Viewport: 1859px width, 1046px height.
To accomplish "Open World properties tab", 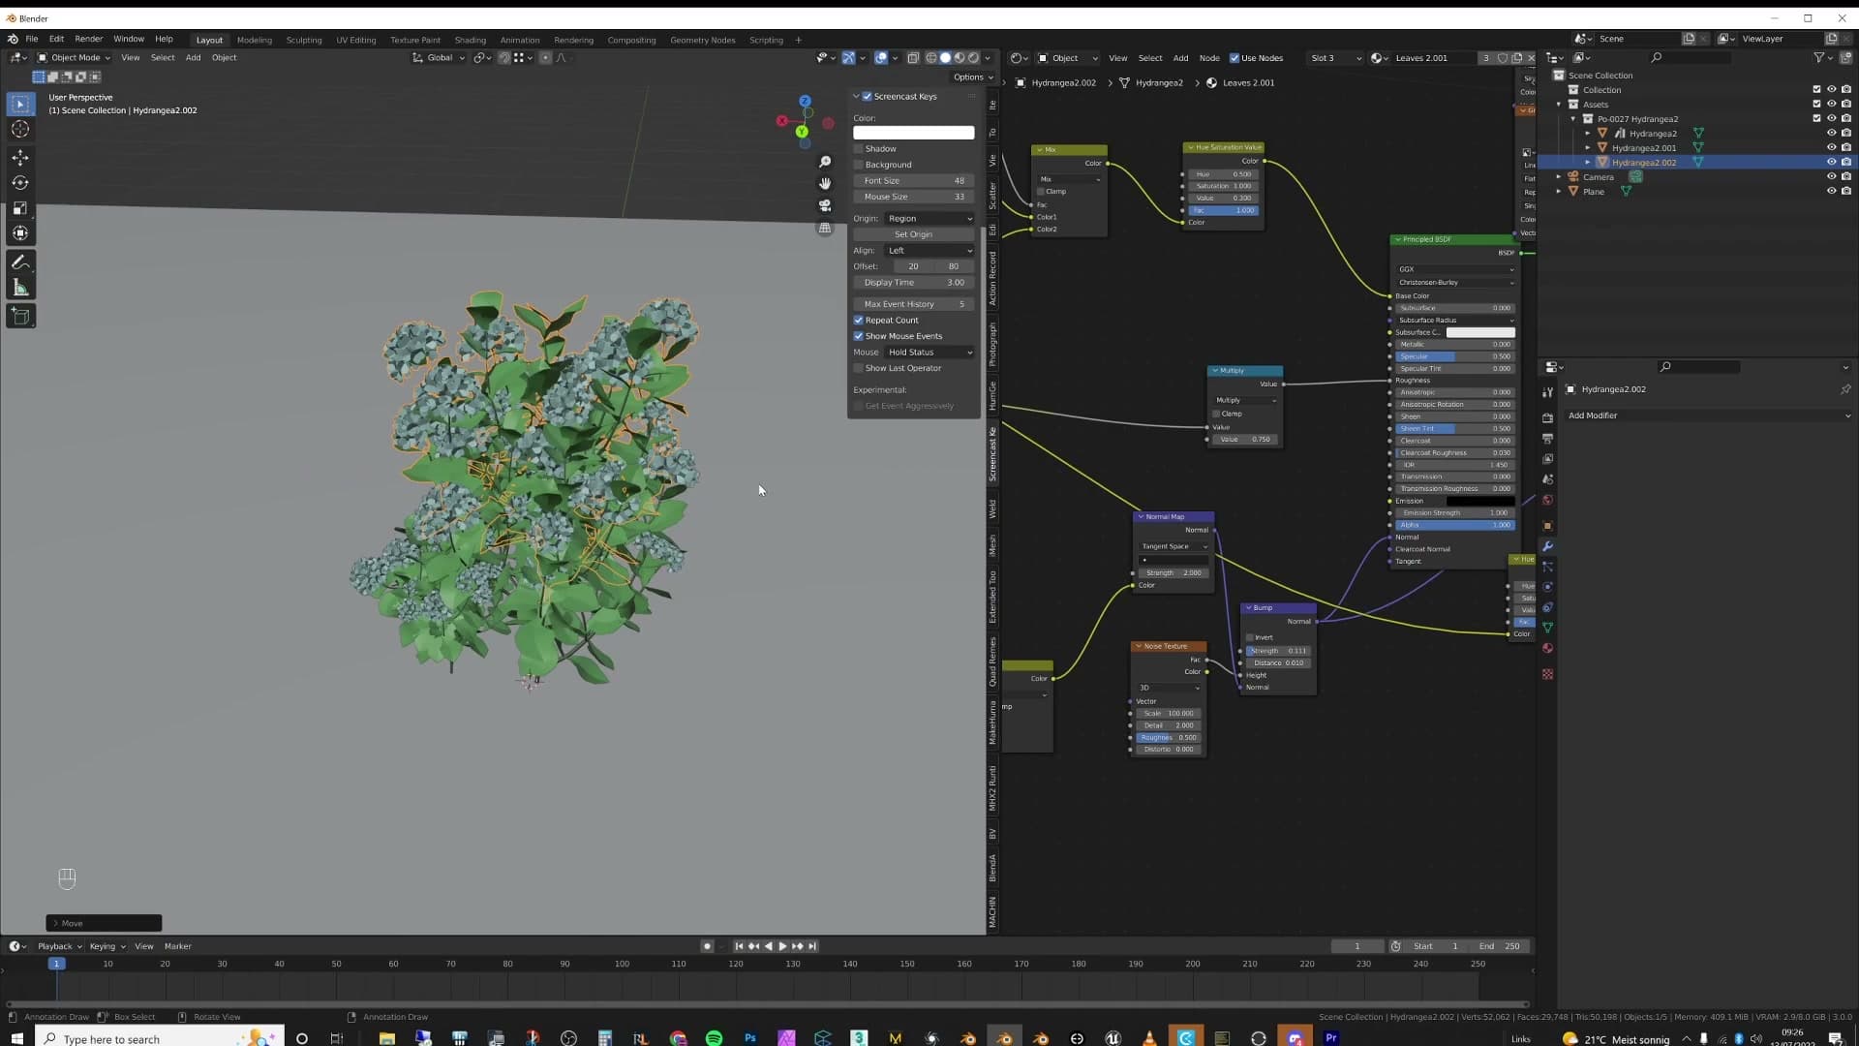I will 1547,500.
